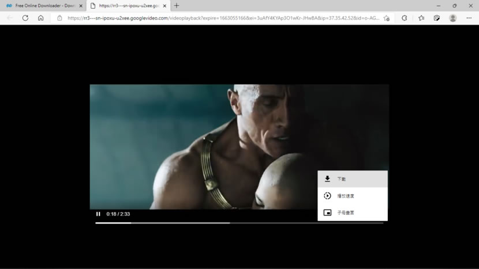Open browser settings and more menu
Image resolution: width=479 pixels, height=269 pixels.
[469, 18]
